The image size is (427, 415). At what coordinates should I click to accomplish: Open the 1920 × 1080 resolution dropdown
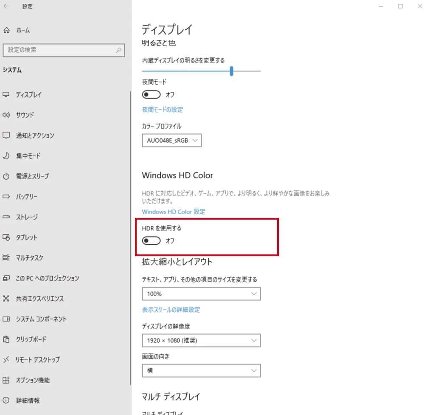(x=201, y=340)
